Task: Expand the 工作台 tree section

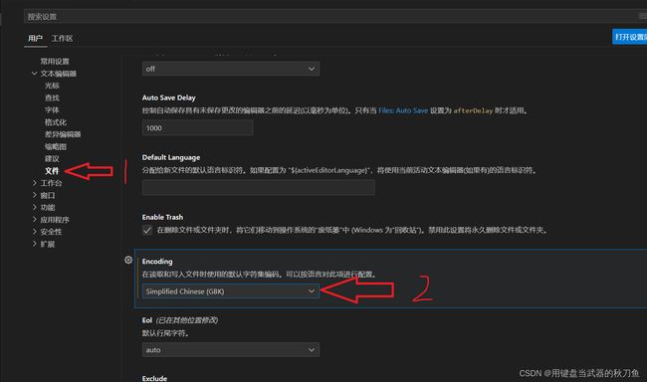Action: click(x=35, y=183)
